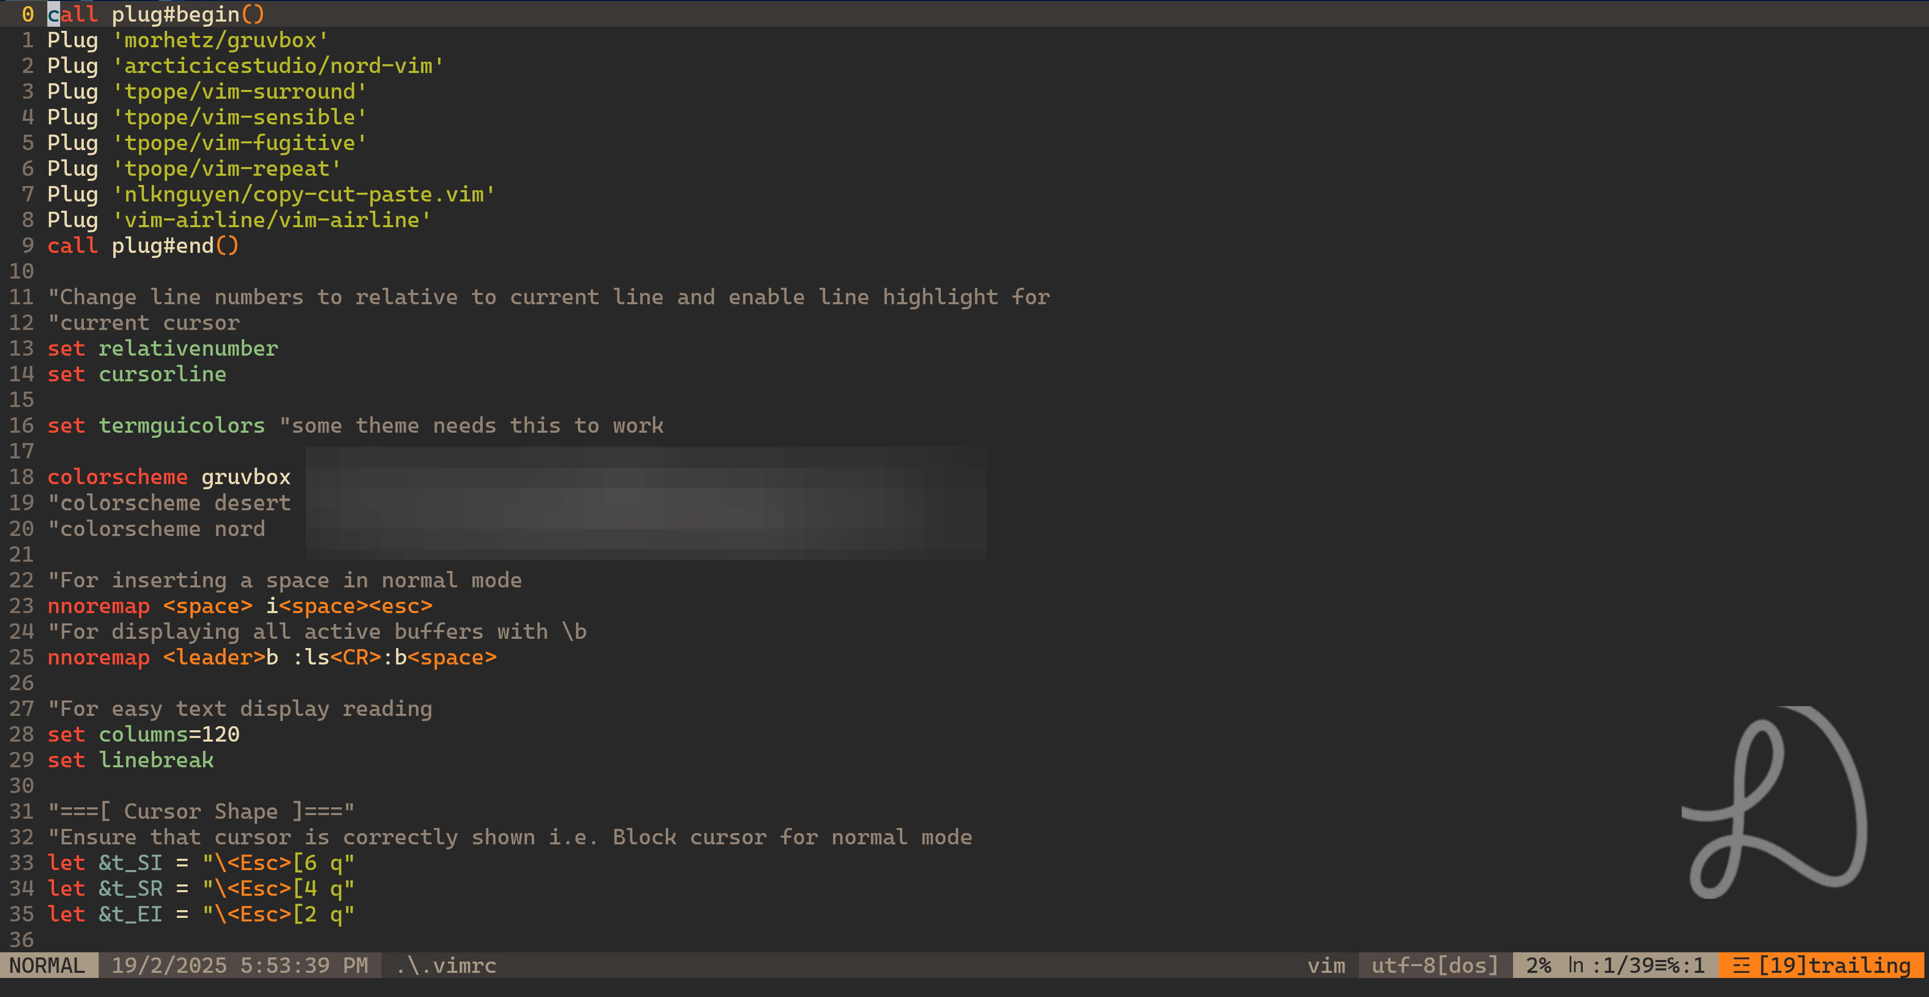Click the "set cursorline" line
The height and width of the screenshot is (997, 1929).
[x=137, y=374]
